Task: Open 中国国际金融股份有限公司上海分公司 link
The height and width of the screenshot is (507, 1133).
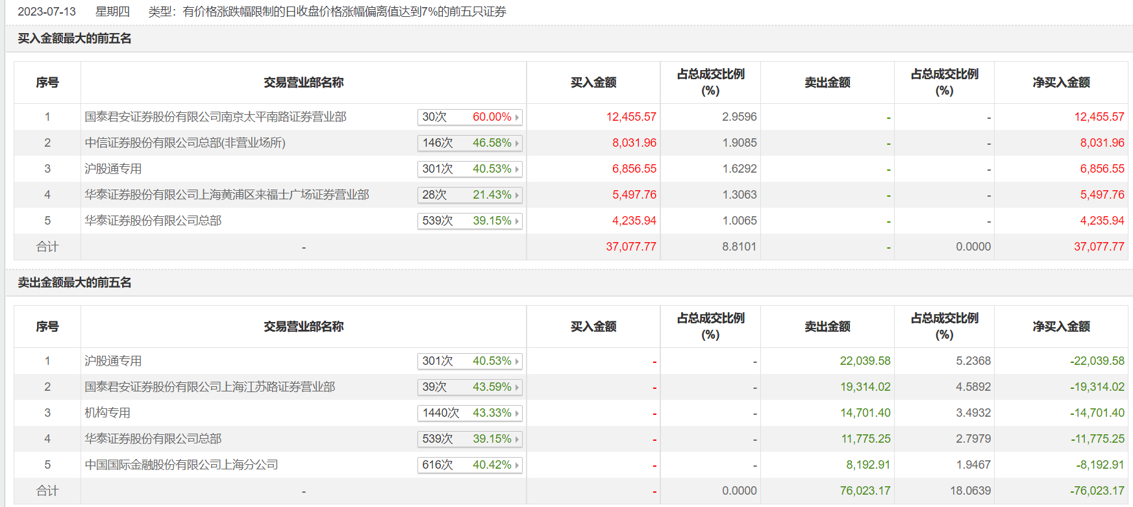Action: click(181, 465)
